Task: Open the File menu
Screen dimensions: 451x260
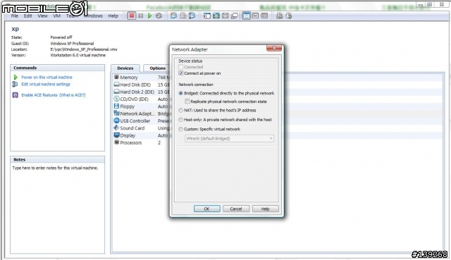Action: coord(14,16)
